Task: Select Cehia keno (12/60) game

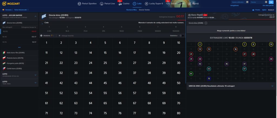Action: pyautogui.click(x=19, y=68)
